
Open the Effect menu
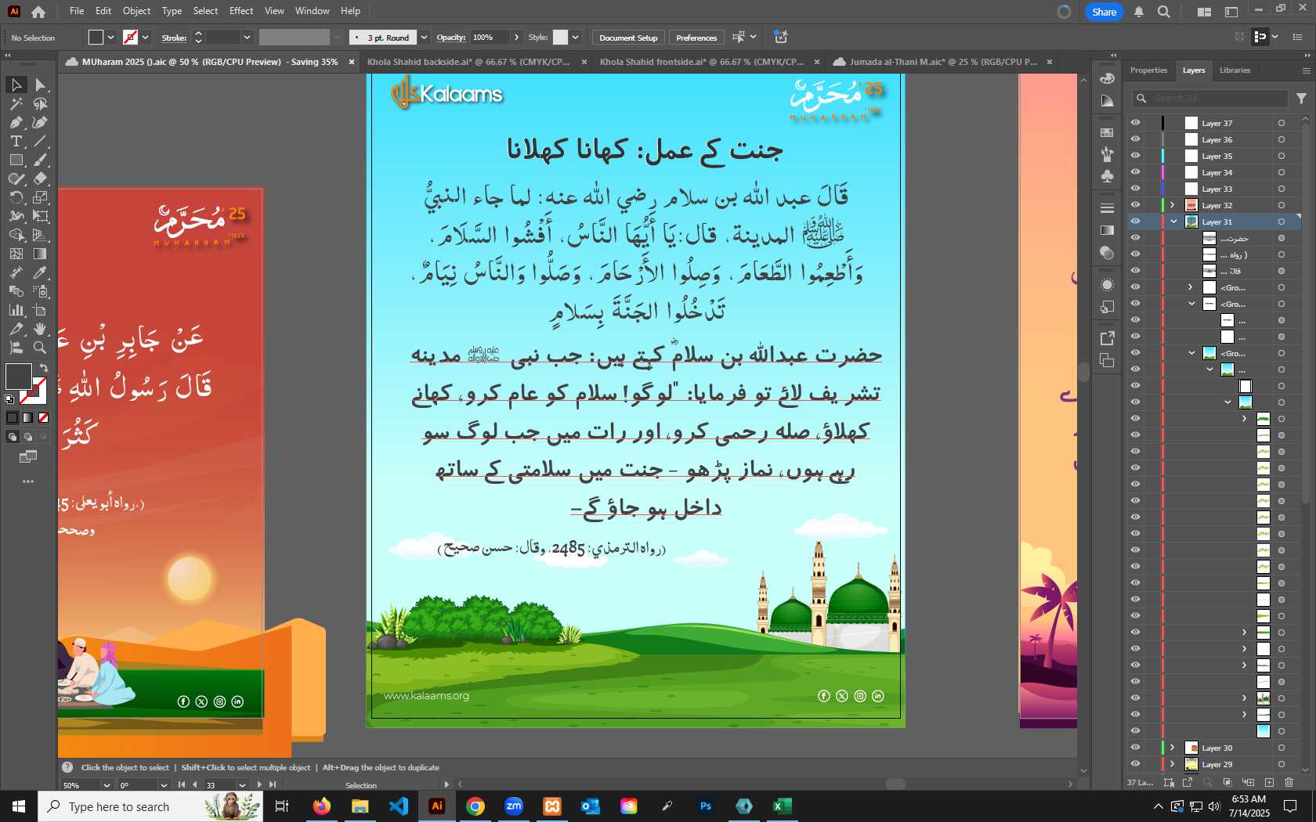point(241,11)
